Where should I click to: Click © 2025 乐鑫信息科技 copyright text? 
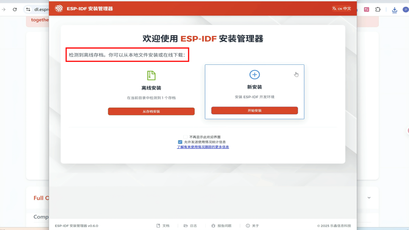point(334,226)
